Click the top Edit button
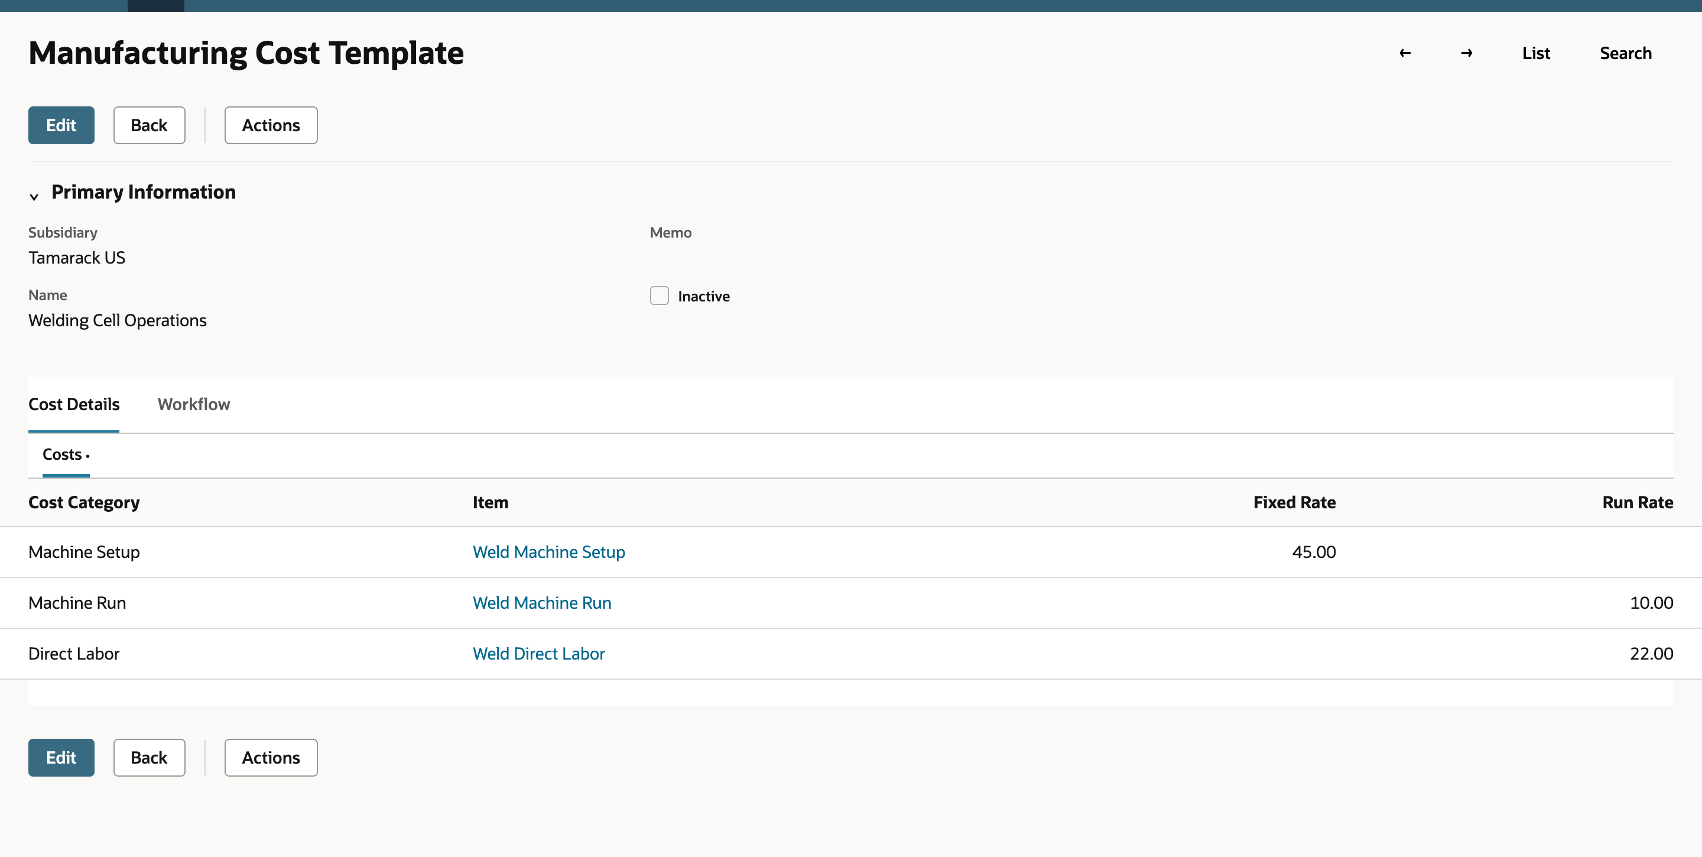This screenshot has height=857, width=1702. point(61,125)
